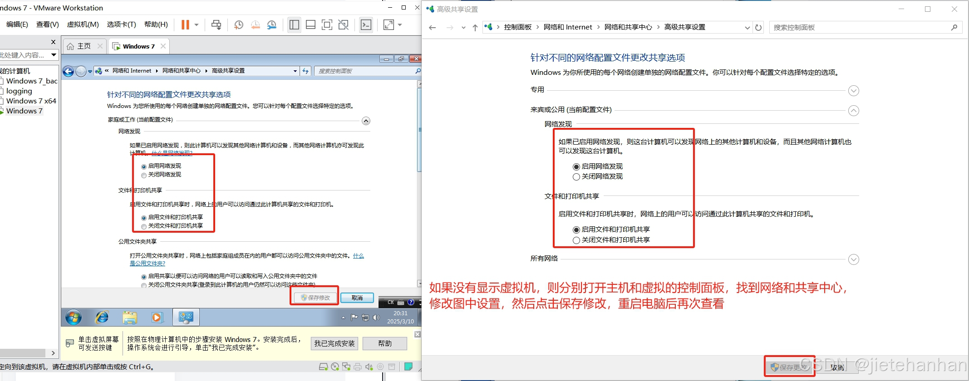This screenshot has height=381, width=969.
Task: Refresh the host advanced sharing settings window
Action: click(x=758, y=28)
